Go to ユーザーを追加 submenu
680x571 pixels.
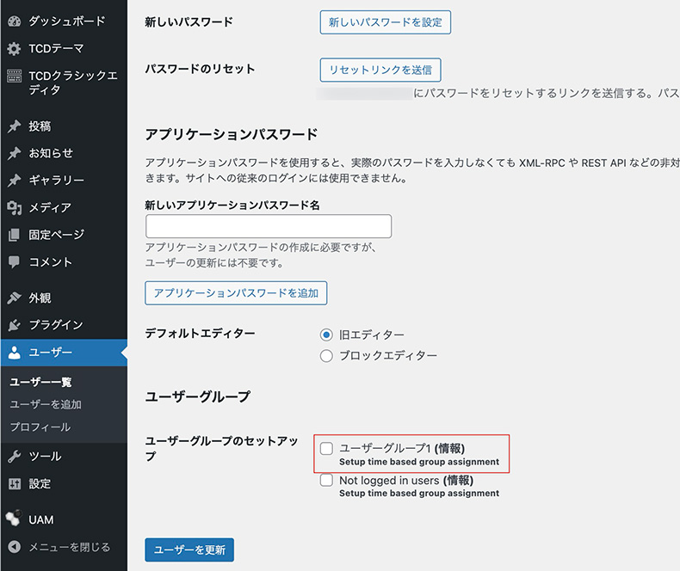pos(46,405)
